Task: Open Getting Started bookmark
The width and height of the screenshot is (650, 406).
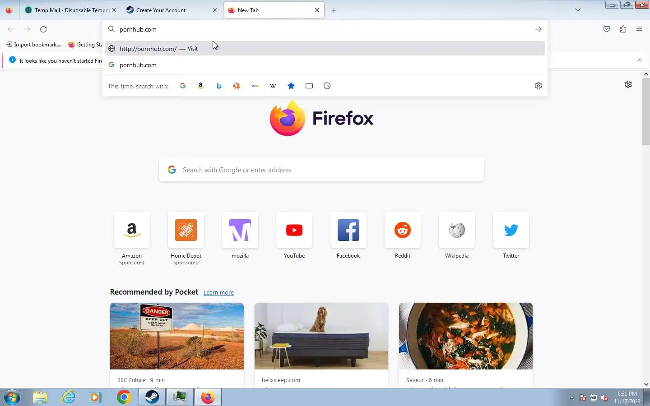Action: coord(86,44)
